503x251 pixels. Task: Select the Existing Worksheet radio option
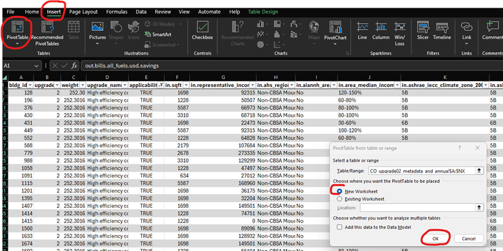click(339, 199)
